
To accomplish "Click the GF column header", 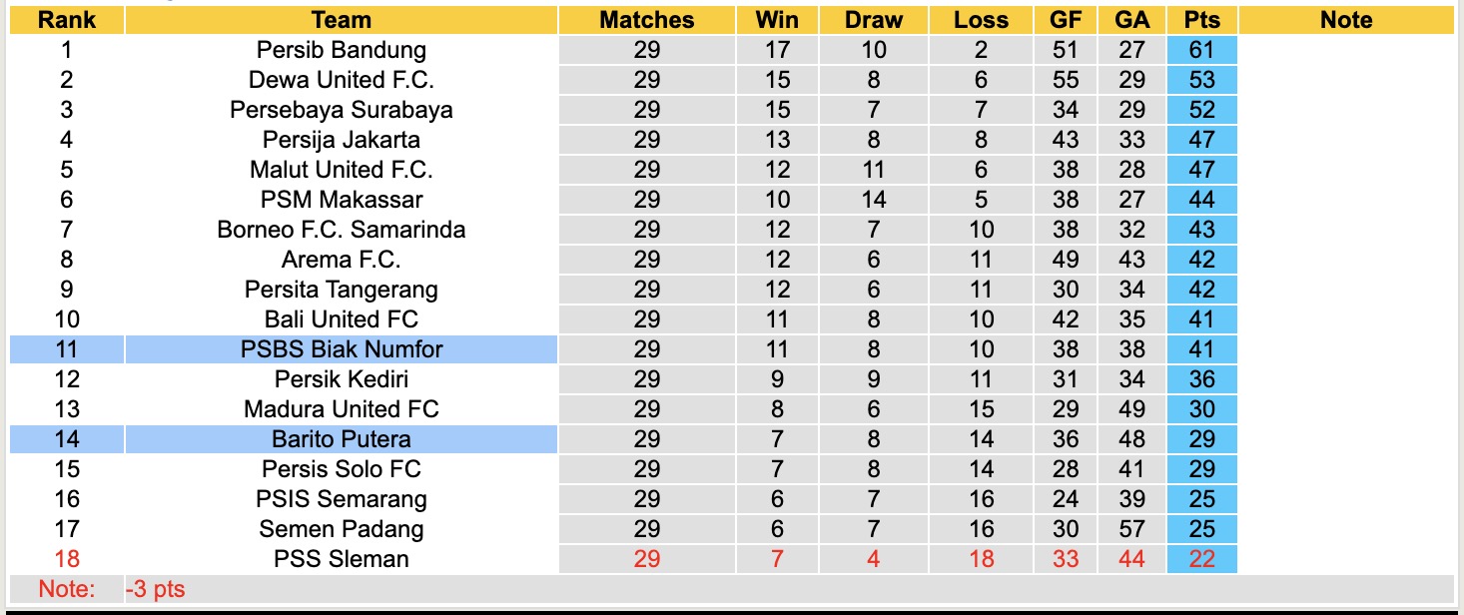I will pos(1066,20).
